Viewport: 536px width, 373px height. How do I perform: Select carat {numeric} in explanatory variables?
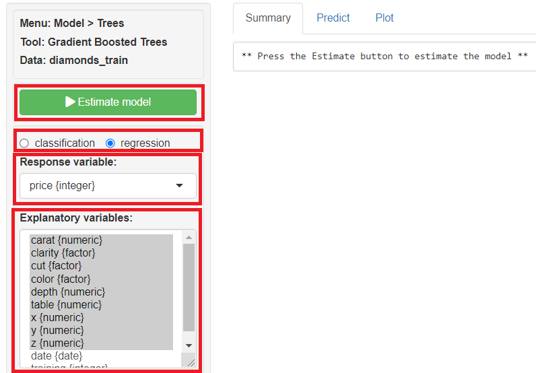(67, 240)
